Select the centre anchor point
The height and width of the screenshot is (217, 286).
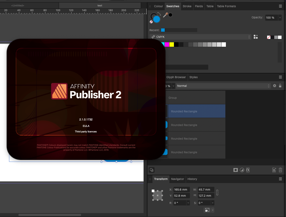pyautogui.click(x=157, y=196)
